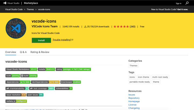Click the external-link icon after Trouble Installing

(72, 40)
